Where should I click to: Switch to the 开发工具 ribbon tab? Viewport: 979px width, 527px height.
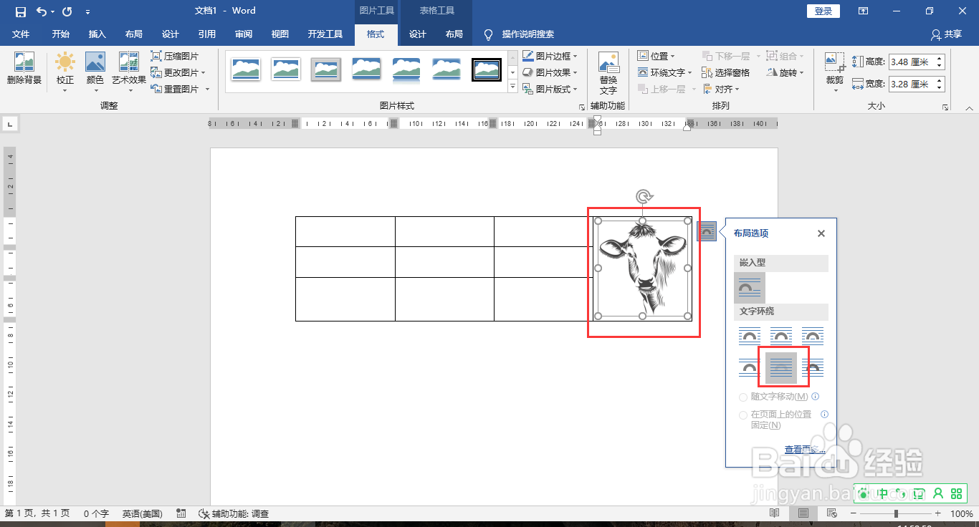point(325,34)
